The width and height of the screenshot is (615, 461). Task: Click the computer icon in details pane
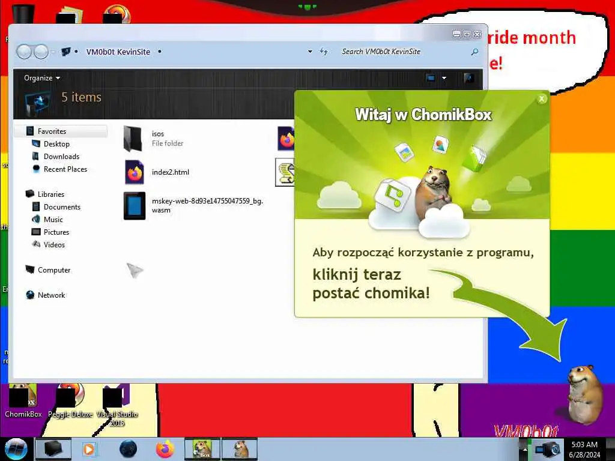point(38,103)
